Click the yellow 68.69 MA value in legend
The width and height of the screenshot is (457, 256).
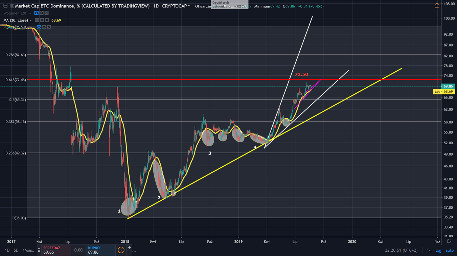(x=56, y=20)
